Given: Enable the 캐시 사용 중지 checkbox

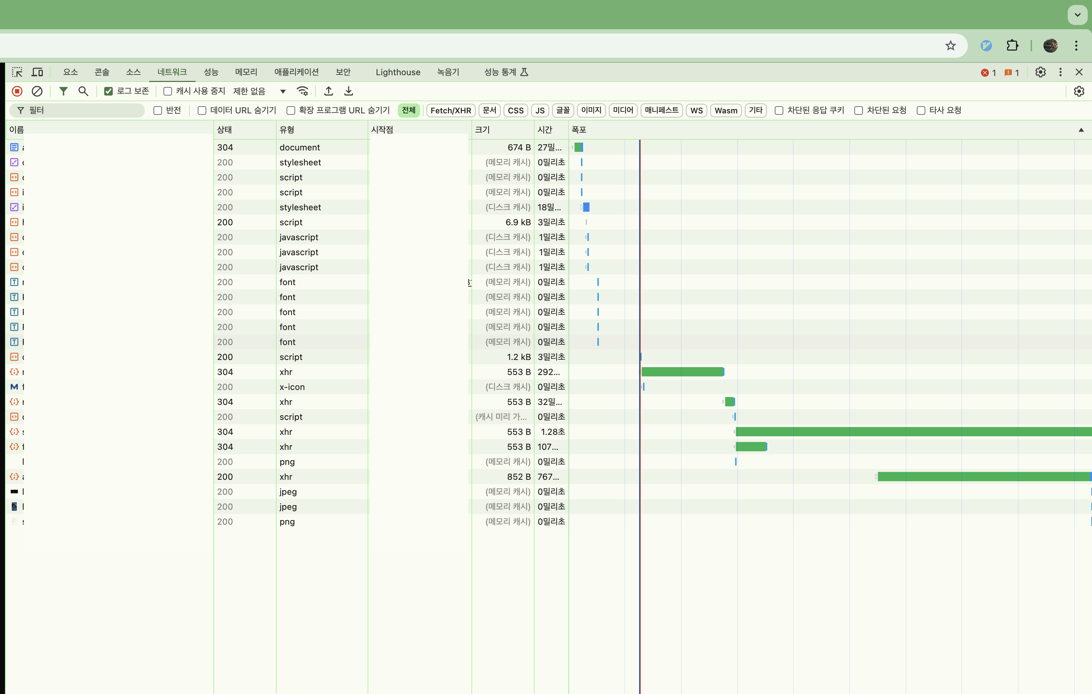Looking at the screenshot, I should [x=168, y=91].
